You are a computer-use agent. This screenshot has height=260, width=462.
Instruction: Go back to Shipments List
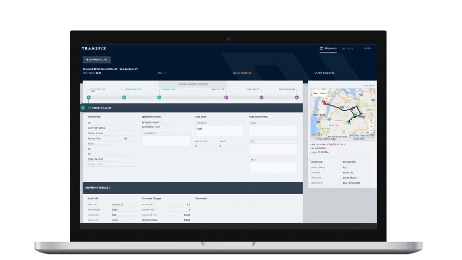coord(97,60)
